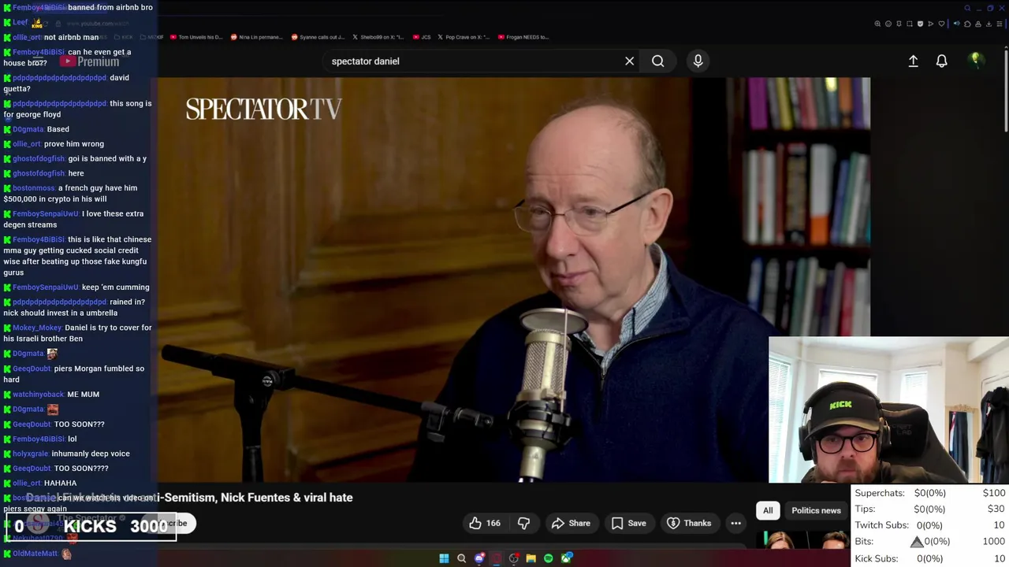Screen dimensions: 1009x567
Task: Open the three-dot more actions menu
Action: point(735,523)
